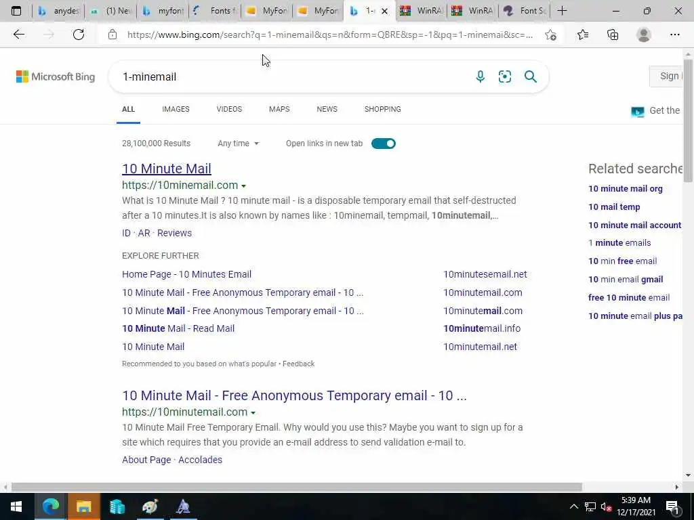Viewport: 694px width, 520px height.
Task: Expand the 10minutemail.com URL dropdown arrow
Action: [253, 413]
